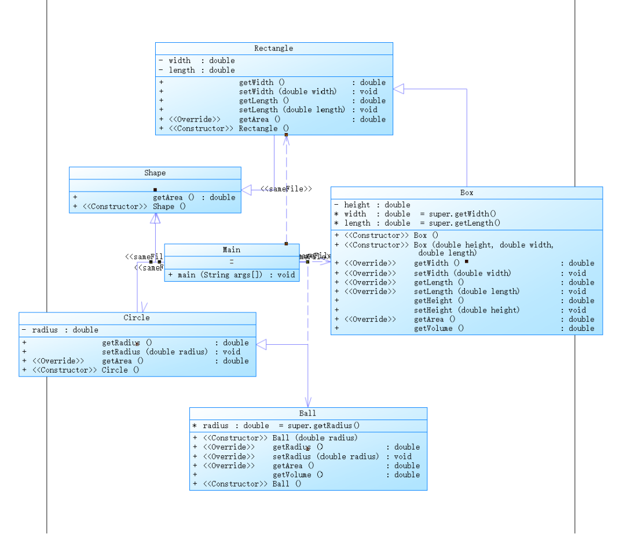Select the Ball class header
Screen dimensions: 641x534
click(307, 413)
